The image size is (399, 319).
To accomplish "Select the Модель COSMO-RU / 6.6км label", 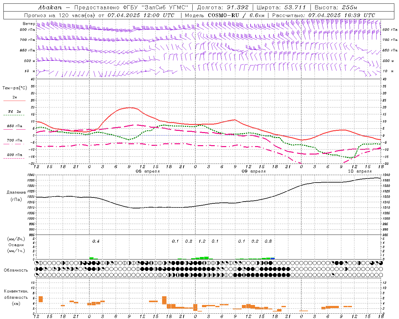I will 225,15.
